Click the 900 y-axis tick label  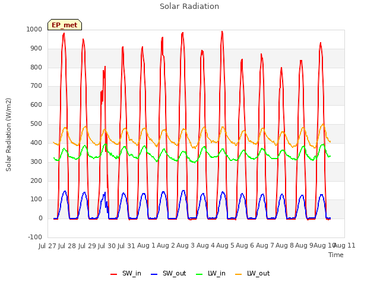point(36,48)
